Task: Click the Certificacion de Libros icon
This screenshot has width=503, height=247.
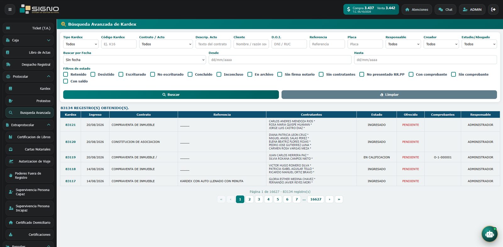Action: (x=10, y=137)
